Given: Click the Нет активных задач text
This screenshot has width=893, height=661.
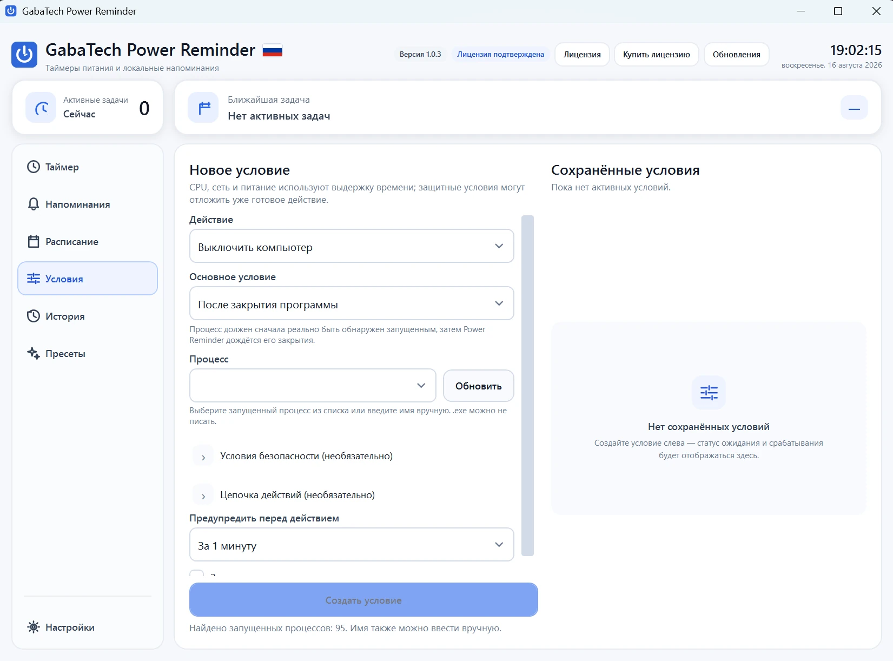Looking at the screenshot, I should pos(279,116).
